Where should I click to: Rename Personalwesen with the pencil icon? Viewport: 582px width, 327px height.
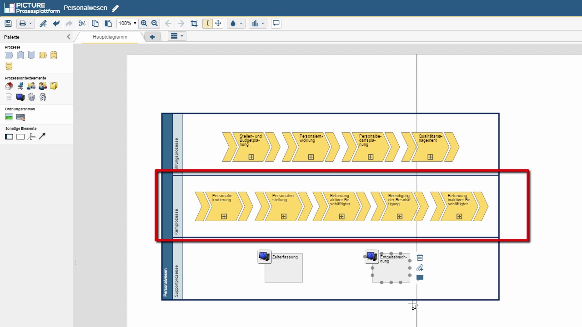point(115,8)
